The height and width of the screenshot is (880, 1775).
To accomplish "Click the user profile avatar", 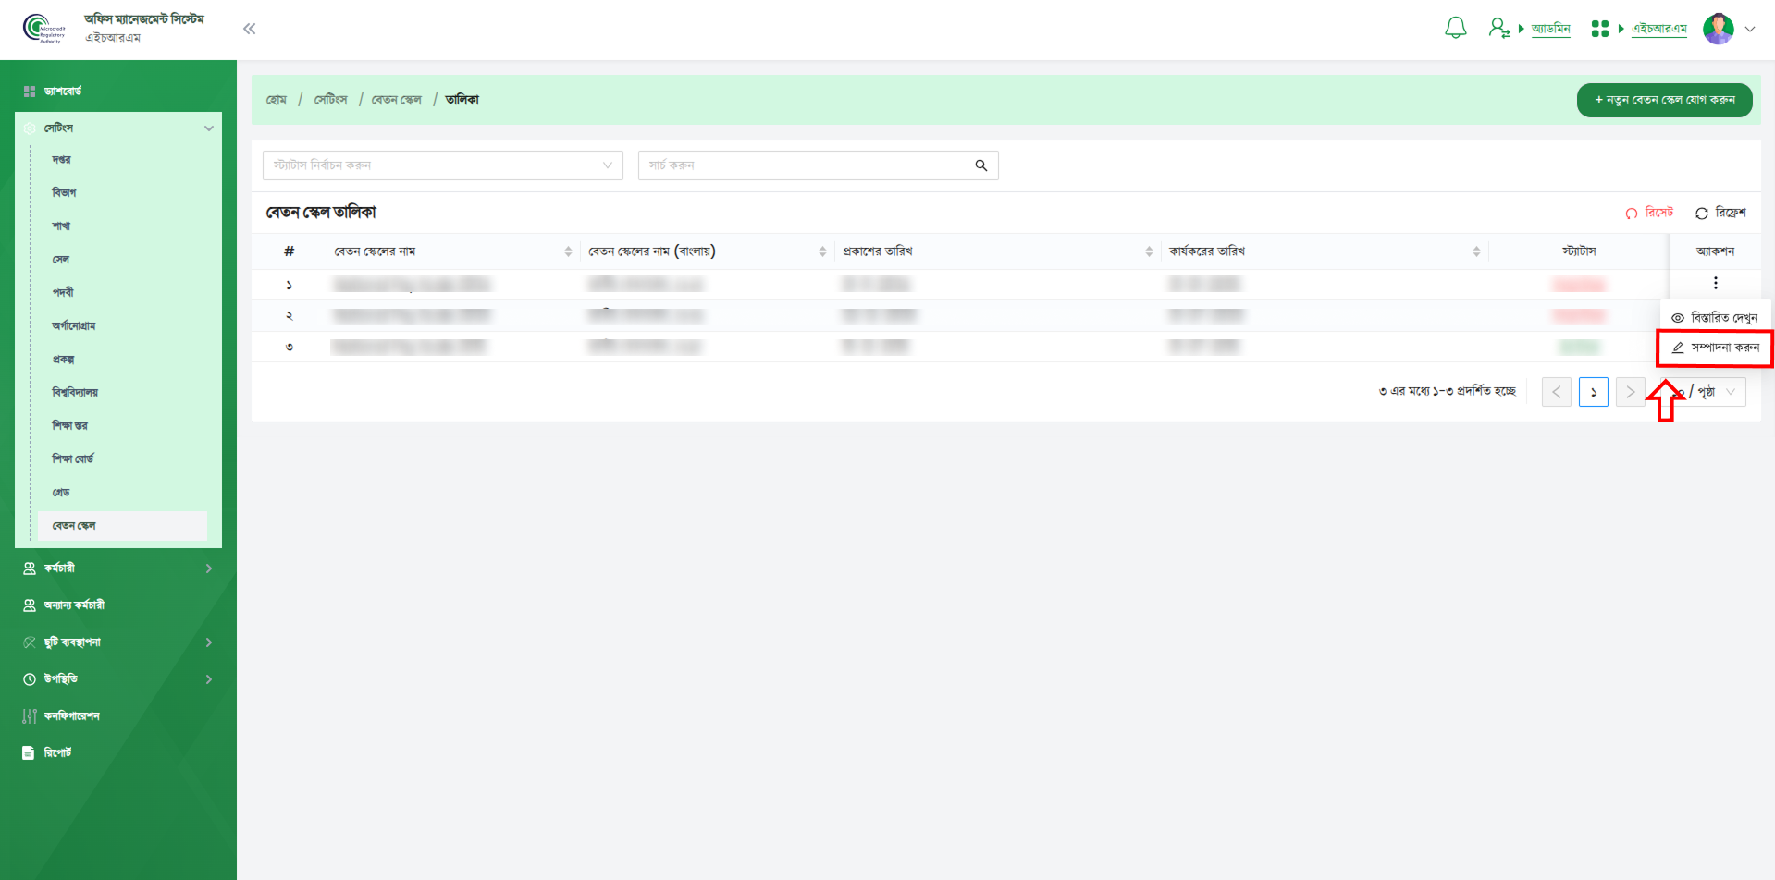I will click(1718, 29).
